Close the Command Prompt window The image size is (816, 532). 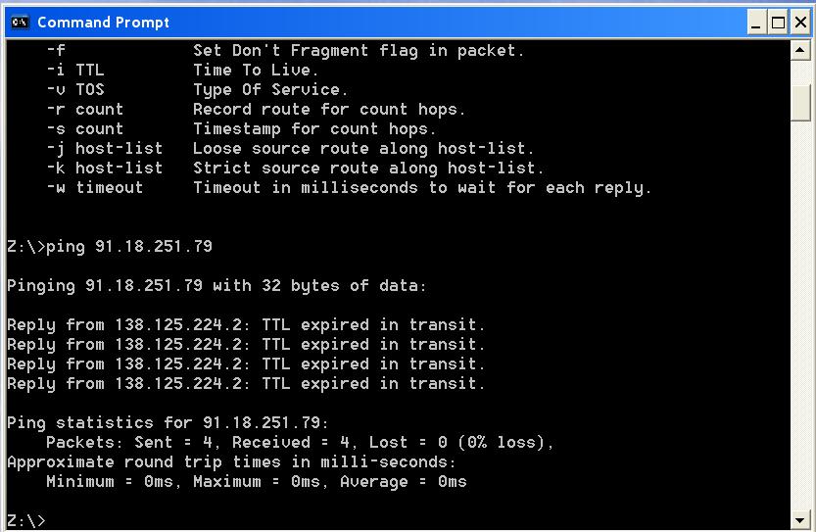coord(800,23)
